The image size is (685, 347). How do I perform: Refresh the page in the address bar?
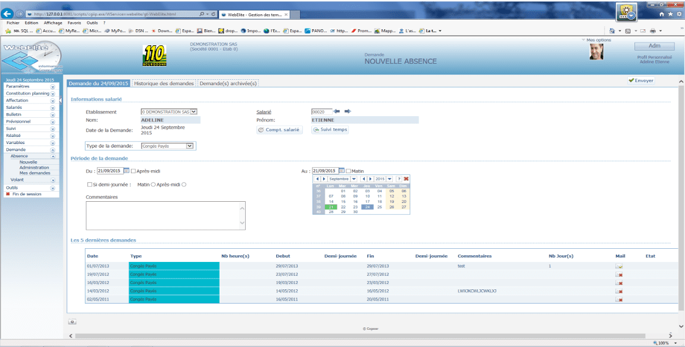(214, 14)
